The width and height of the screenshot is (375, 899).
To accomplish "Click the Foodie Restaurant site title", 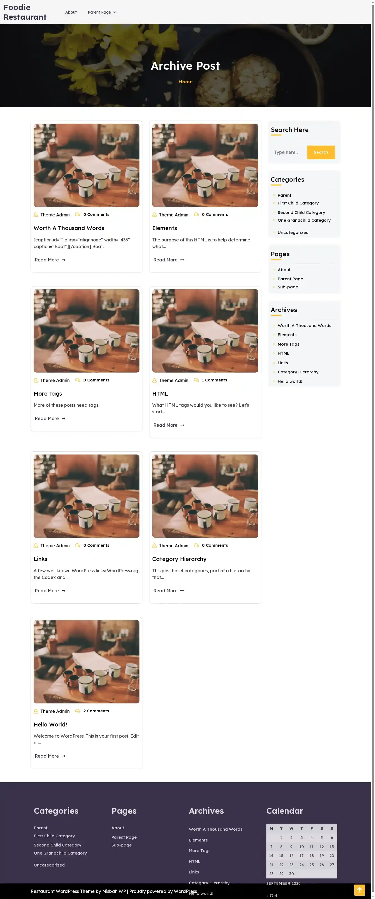I will tap(25, 12).
